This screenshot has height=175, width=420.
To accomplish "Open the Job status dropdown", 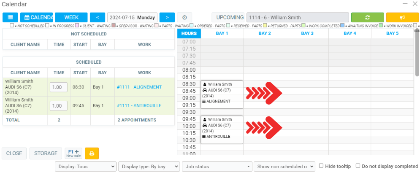I will pyautogui.click(x=217, y=167).
